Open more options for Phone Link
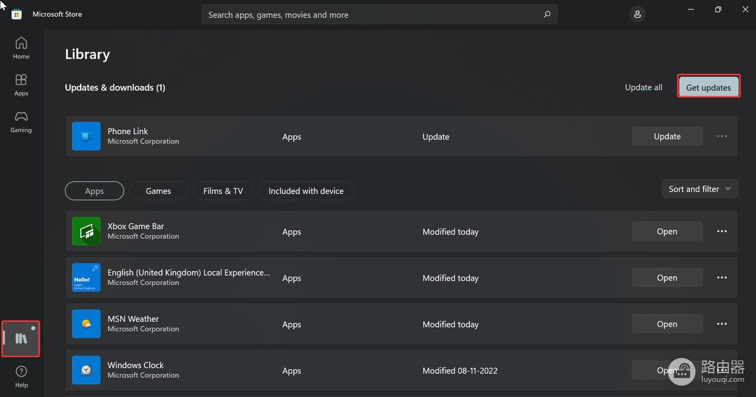This screenshot has height=397, width=756. click(x=722, y=136)
